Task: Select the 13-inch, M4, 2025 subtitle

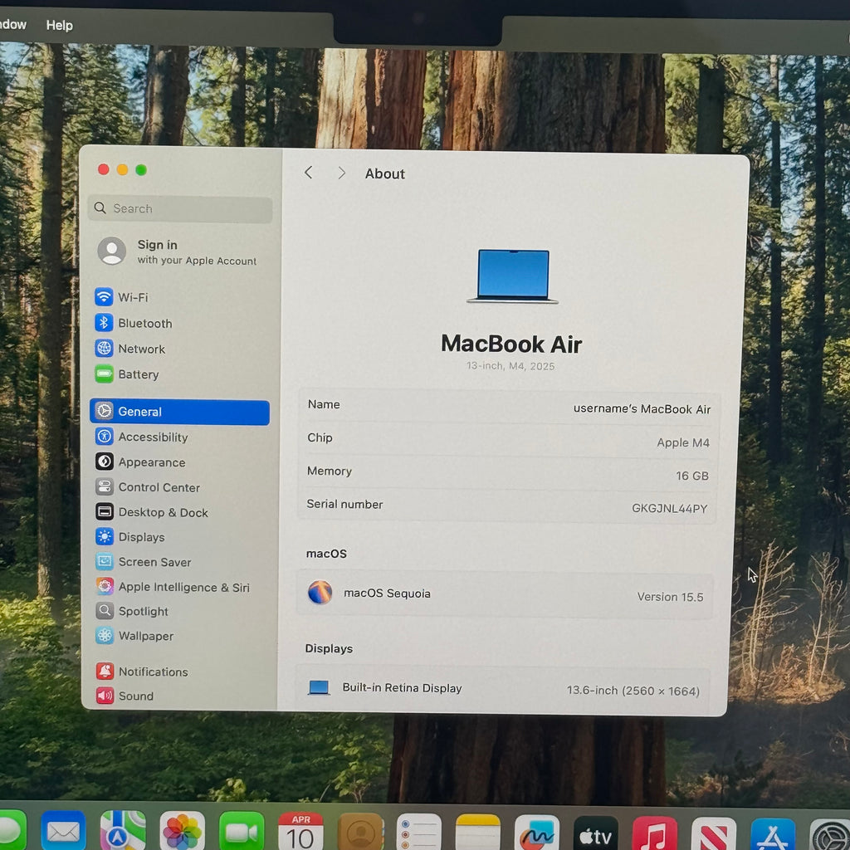Action: (510, 366)
